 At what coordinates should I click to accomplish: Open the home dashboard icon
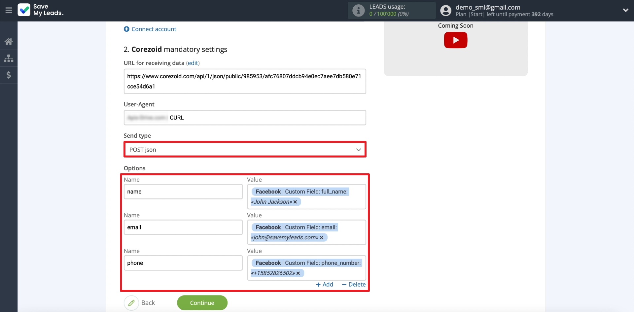point(9,42)
